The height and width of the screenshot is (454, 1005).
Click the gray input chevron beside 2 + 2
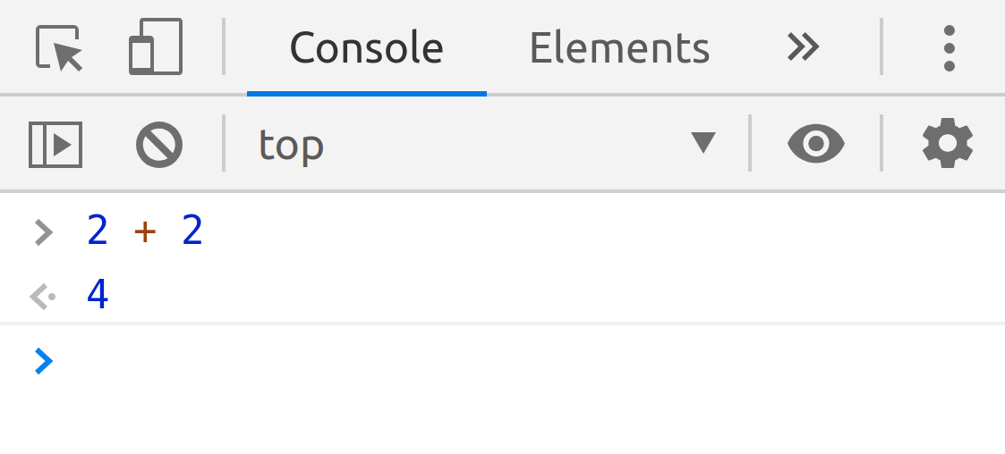pos(43,233)
